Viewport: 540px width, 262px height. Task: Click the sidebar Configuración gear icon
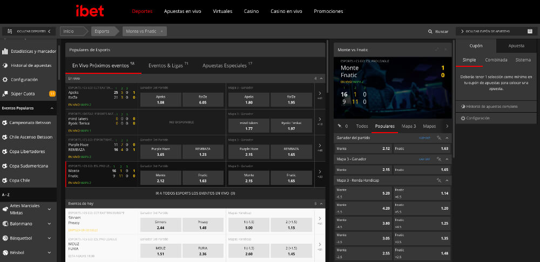[x=5, y=79]
